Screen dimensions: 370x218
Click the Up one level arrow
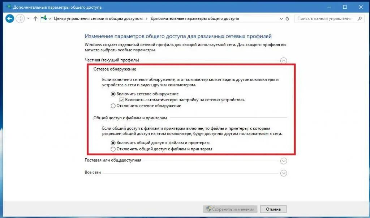click(x=35, y=18)
